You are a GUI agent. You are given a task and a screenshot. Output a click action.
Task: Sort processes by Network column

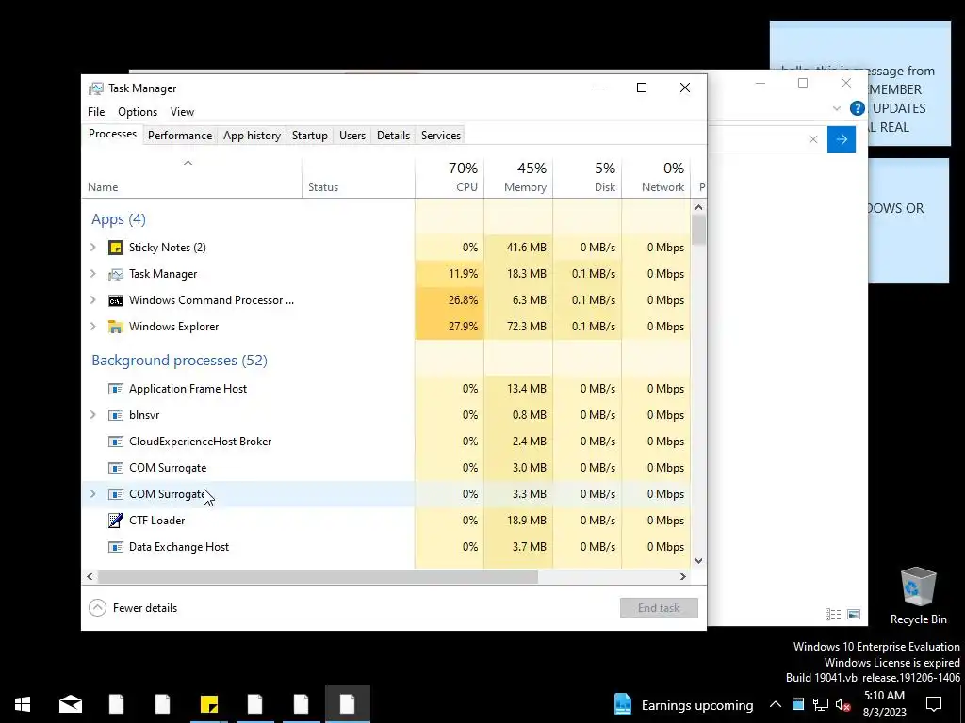click(x=656, y=177)
